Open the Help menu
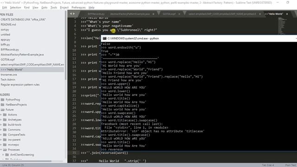The height and width of the screenshot is (167, 297). tap(91, 7)
